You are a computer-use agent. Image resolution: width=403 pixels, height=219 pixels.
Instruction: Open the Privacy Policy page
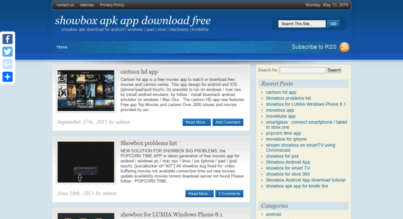(x=112, y=5)
